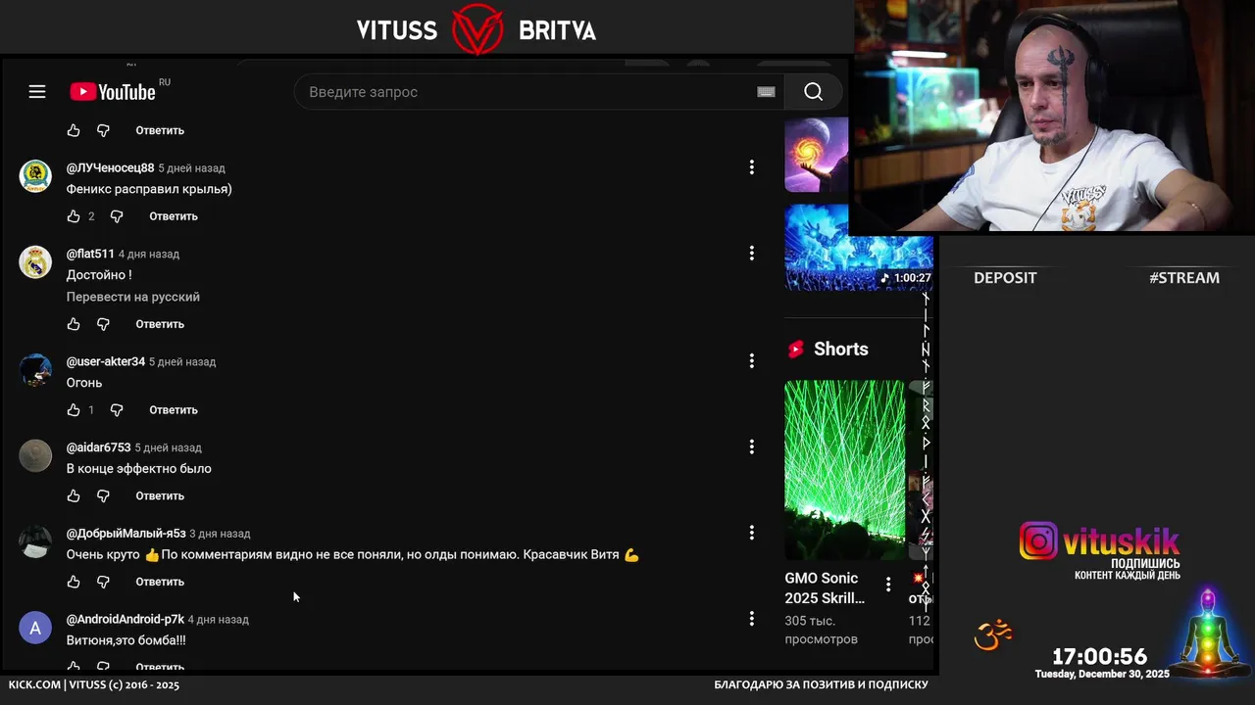Open options menu for @ЛУЧеносец88 comment

tap(752, 167)
